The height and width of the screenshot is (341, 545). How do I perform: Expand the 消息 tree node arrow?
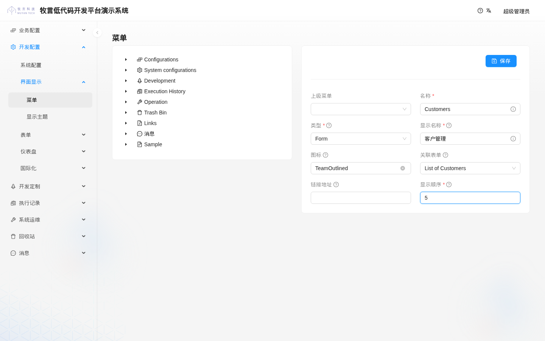point(126,134)
